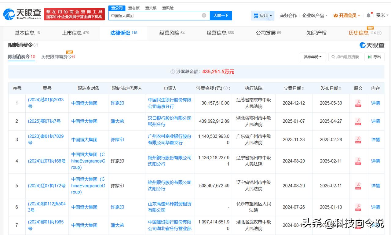391x235 pixels.
Task: Open case link (2023)粤01执7829号
Action: pyautogui.click(x=46, y=140)
